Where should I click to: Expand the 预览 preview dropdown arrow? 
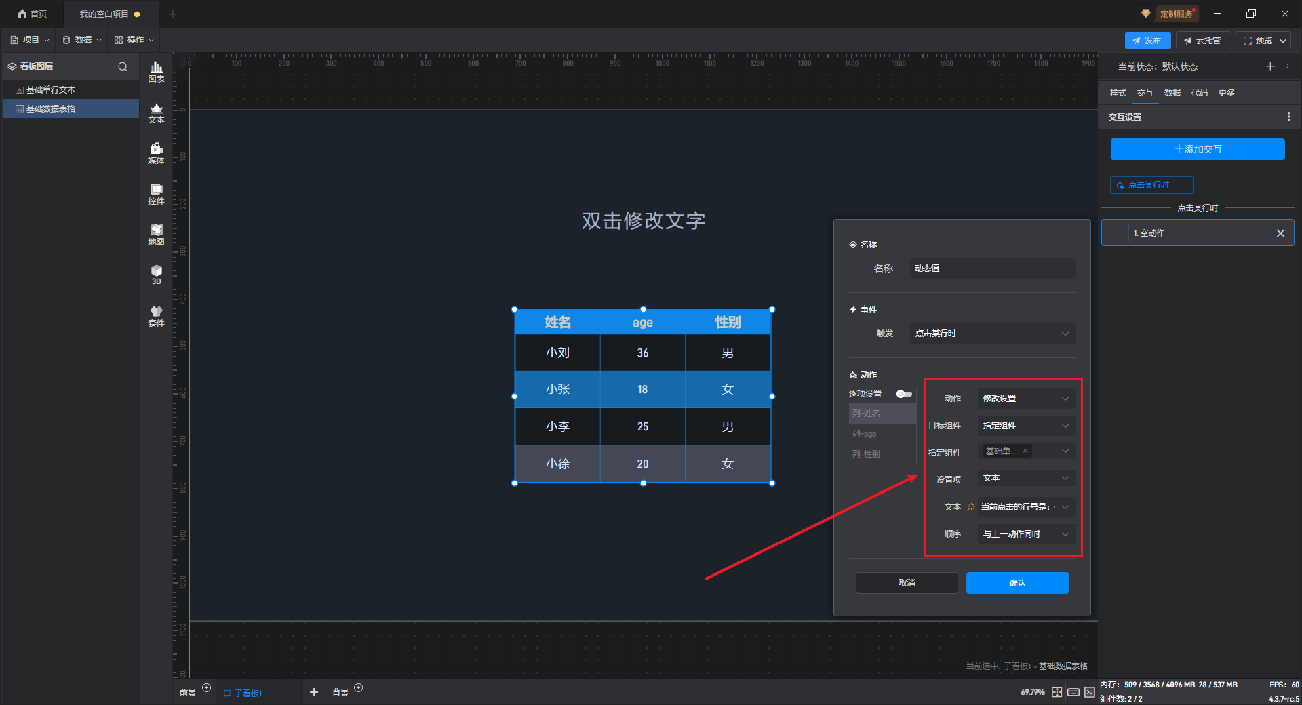point(1283,41)
